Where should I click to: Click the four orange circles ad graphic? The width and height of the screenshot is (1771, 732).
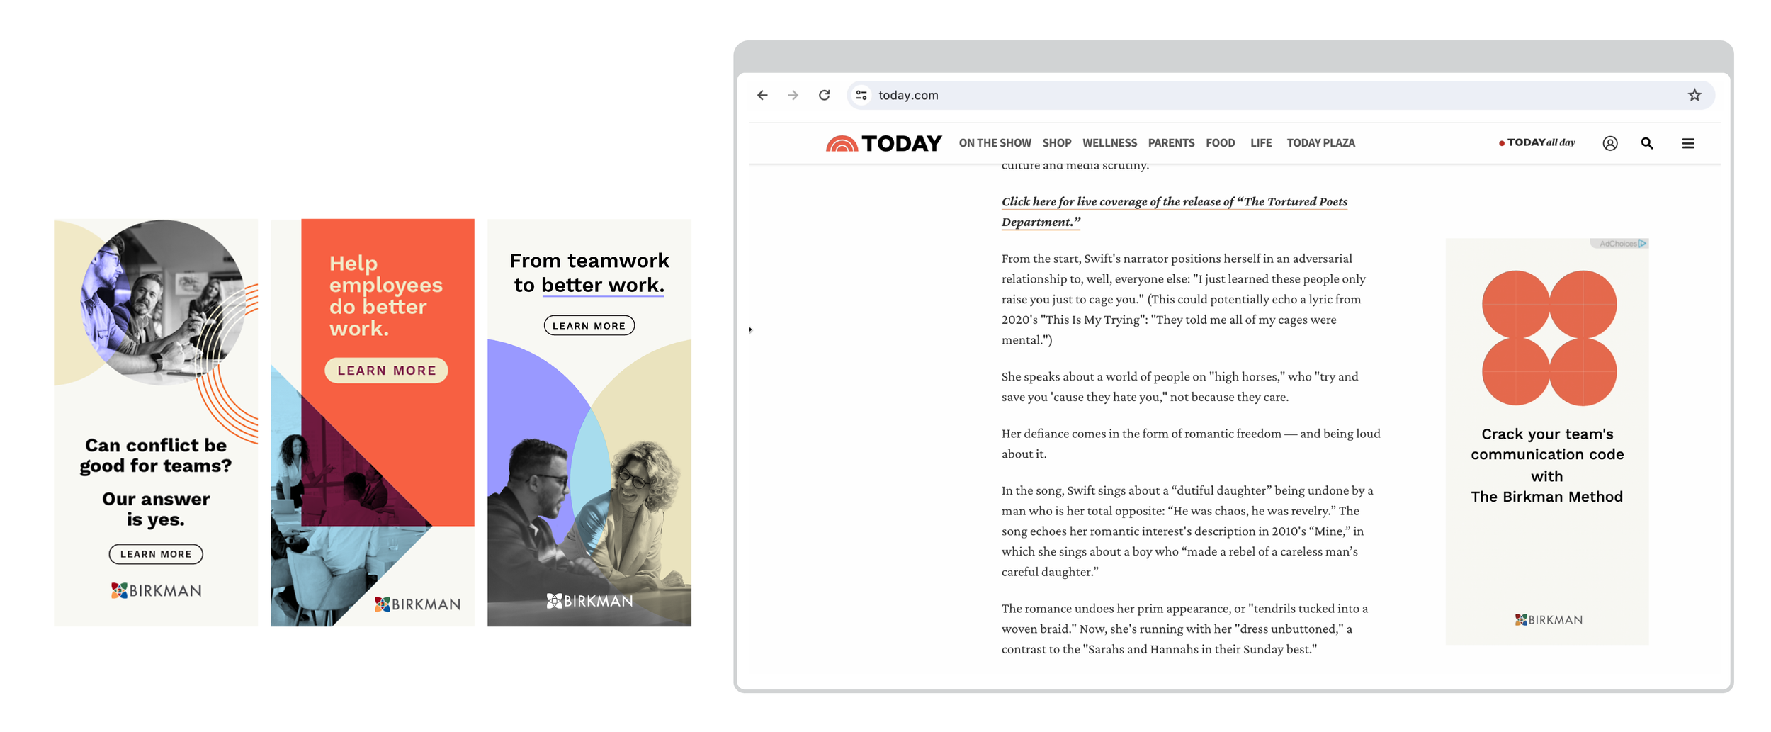tap(1549, 338)
